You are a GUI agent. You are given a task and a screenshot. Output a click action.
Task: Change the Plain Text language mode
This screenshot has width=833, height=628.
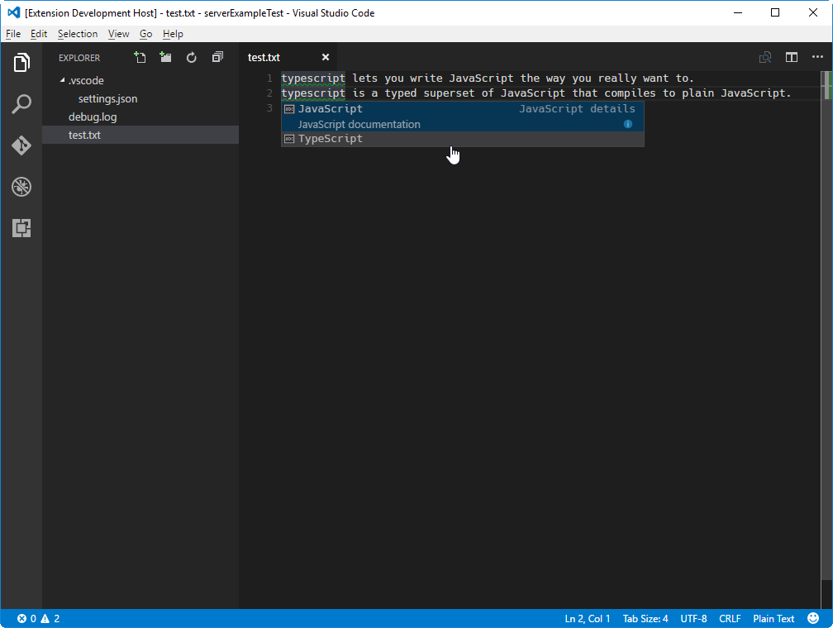click(x=773, y=618)
